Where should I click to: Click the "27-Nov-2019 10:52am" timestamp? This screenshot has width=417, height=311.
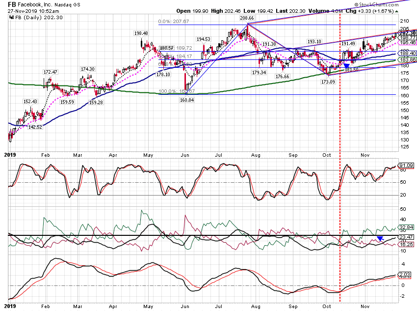click(x=33, y=11)
